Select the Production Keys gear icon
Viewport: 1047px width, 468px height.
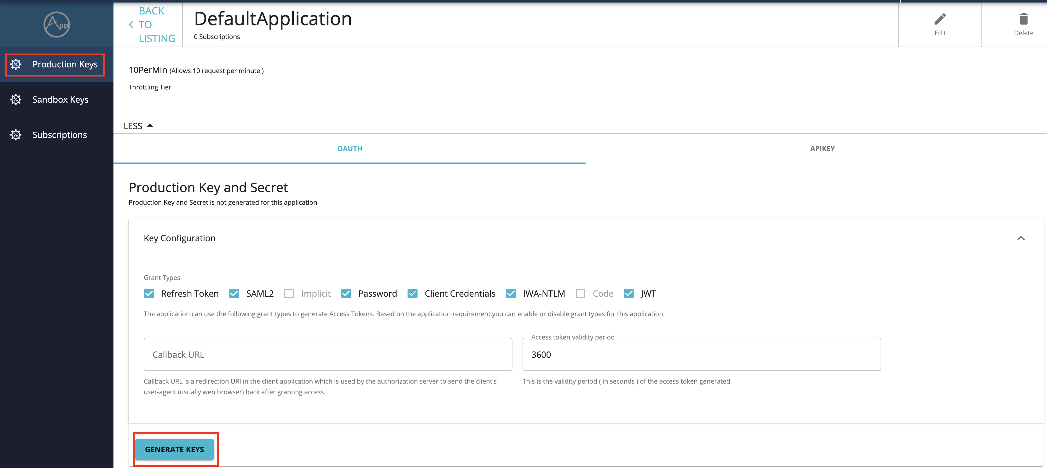pyautogui.click(x=16, y=64)
